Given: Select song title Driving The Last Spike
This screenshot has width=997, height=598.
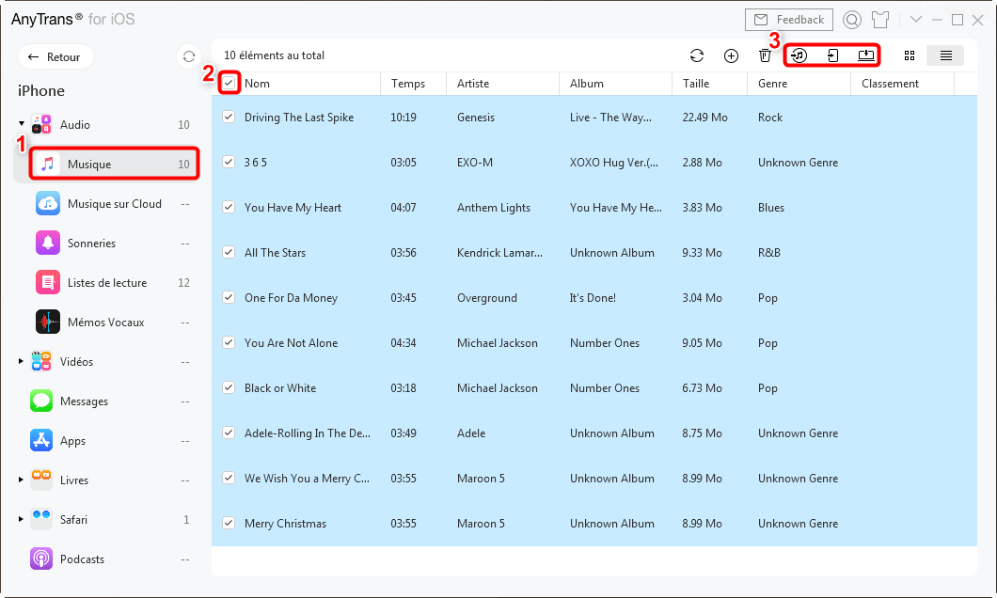Looking at the screenshot, I should tap(299, 118).
